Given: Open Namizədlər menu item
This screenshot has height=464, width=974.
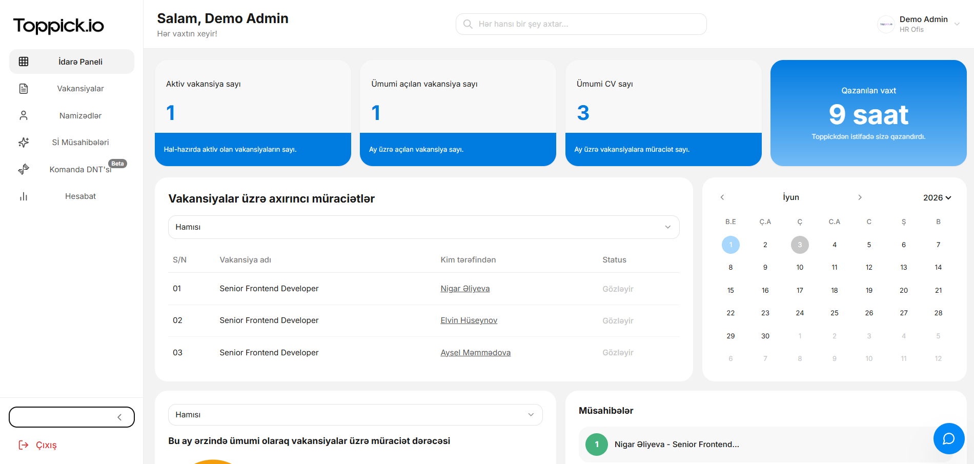Looking at the screenshot, I should pyautogui.click(x=72, y=115).
